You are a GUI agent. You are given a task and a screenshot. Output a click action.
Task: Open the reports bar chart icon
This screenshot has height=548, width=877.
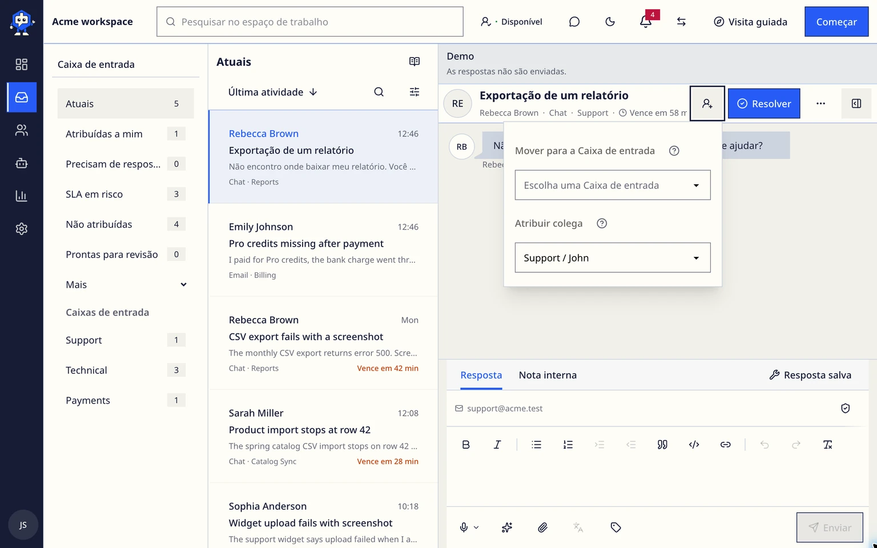tap(21, 196)
